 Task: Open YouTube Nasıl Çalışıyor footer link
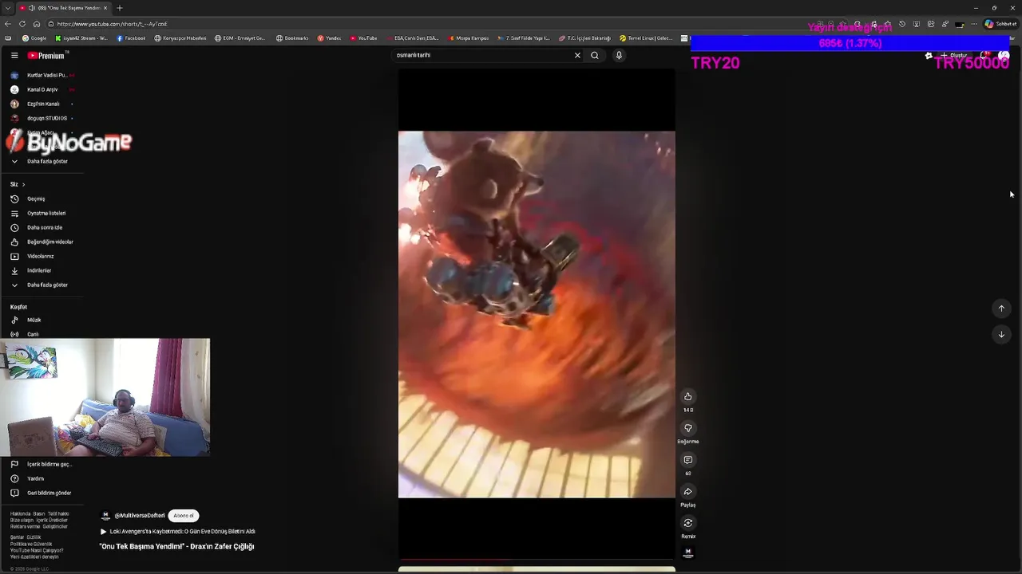(37, 550)
